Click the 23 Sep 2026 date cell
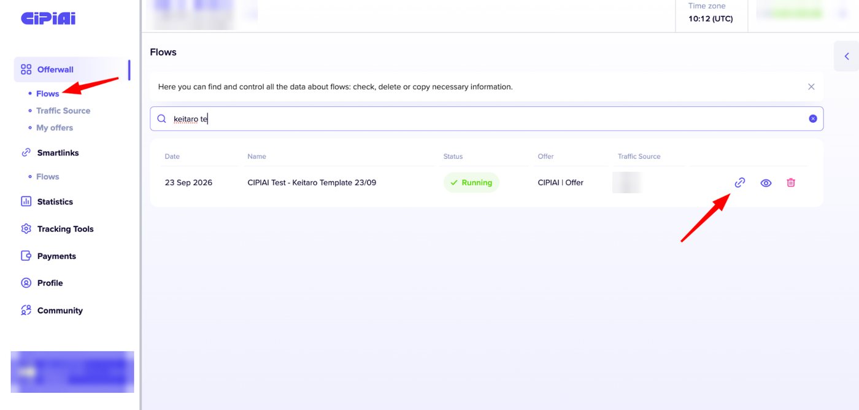Screen dimensions: 859x410 (188, 182)
